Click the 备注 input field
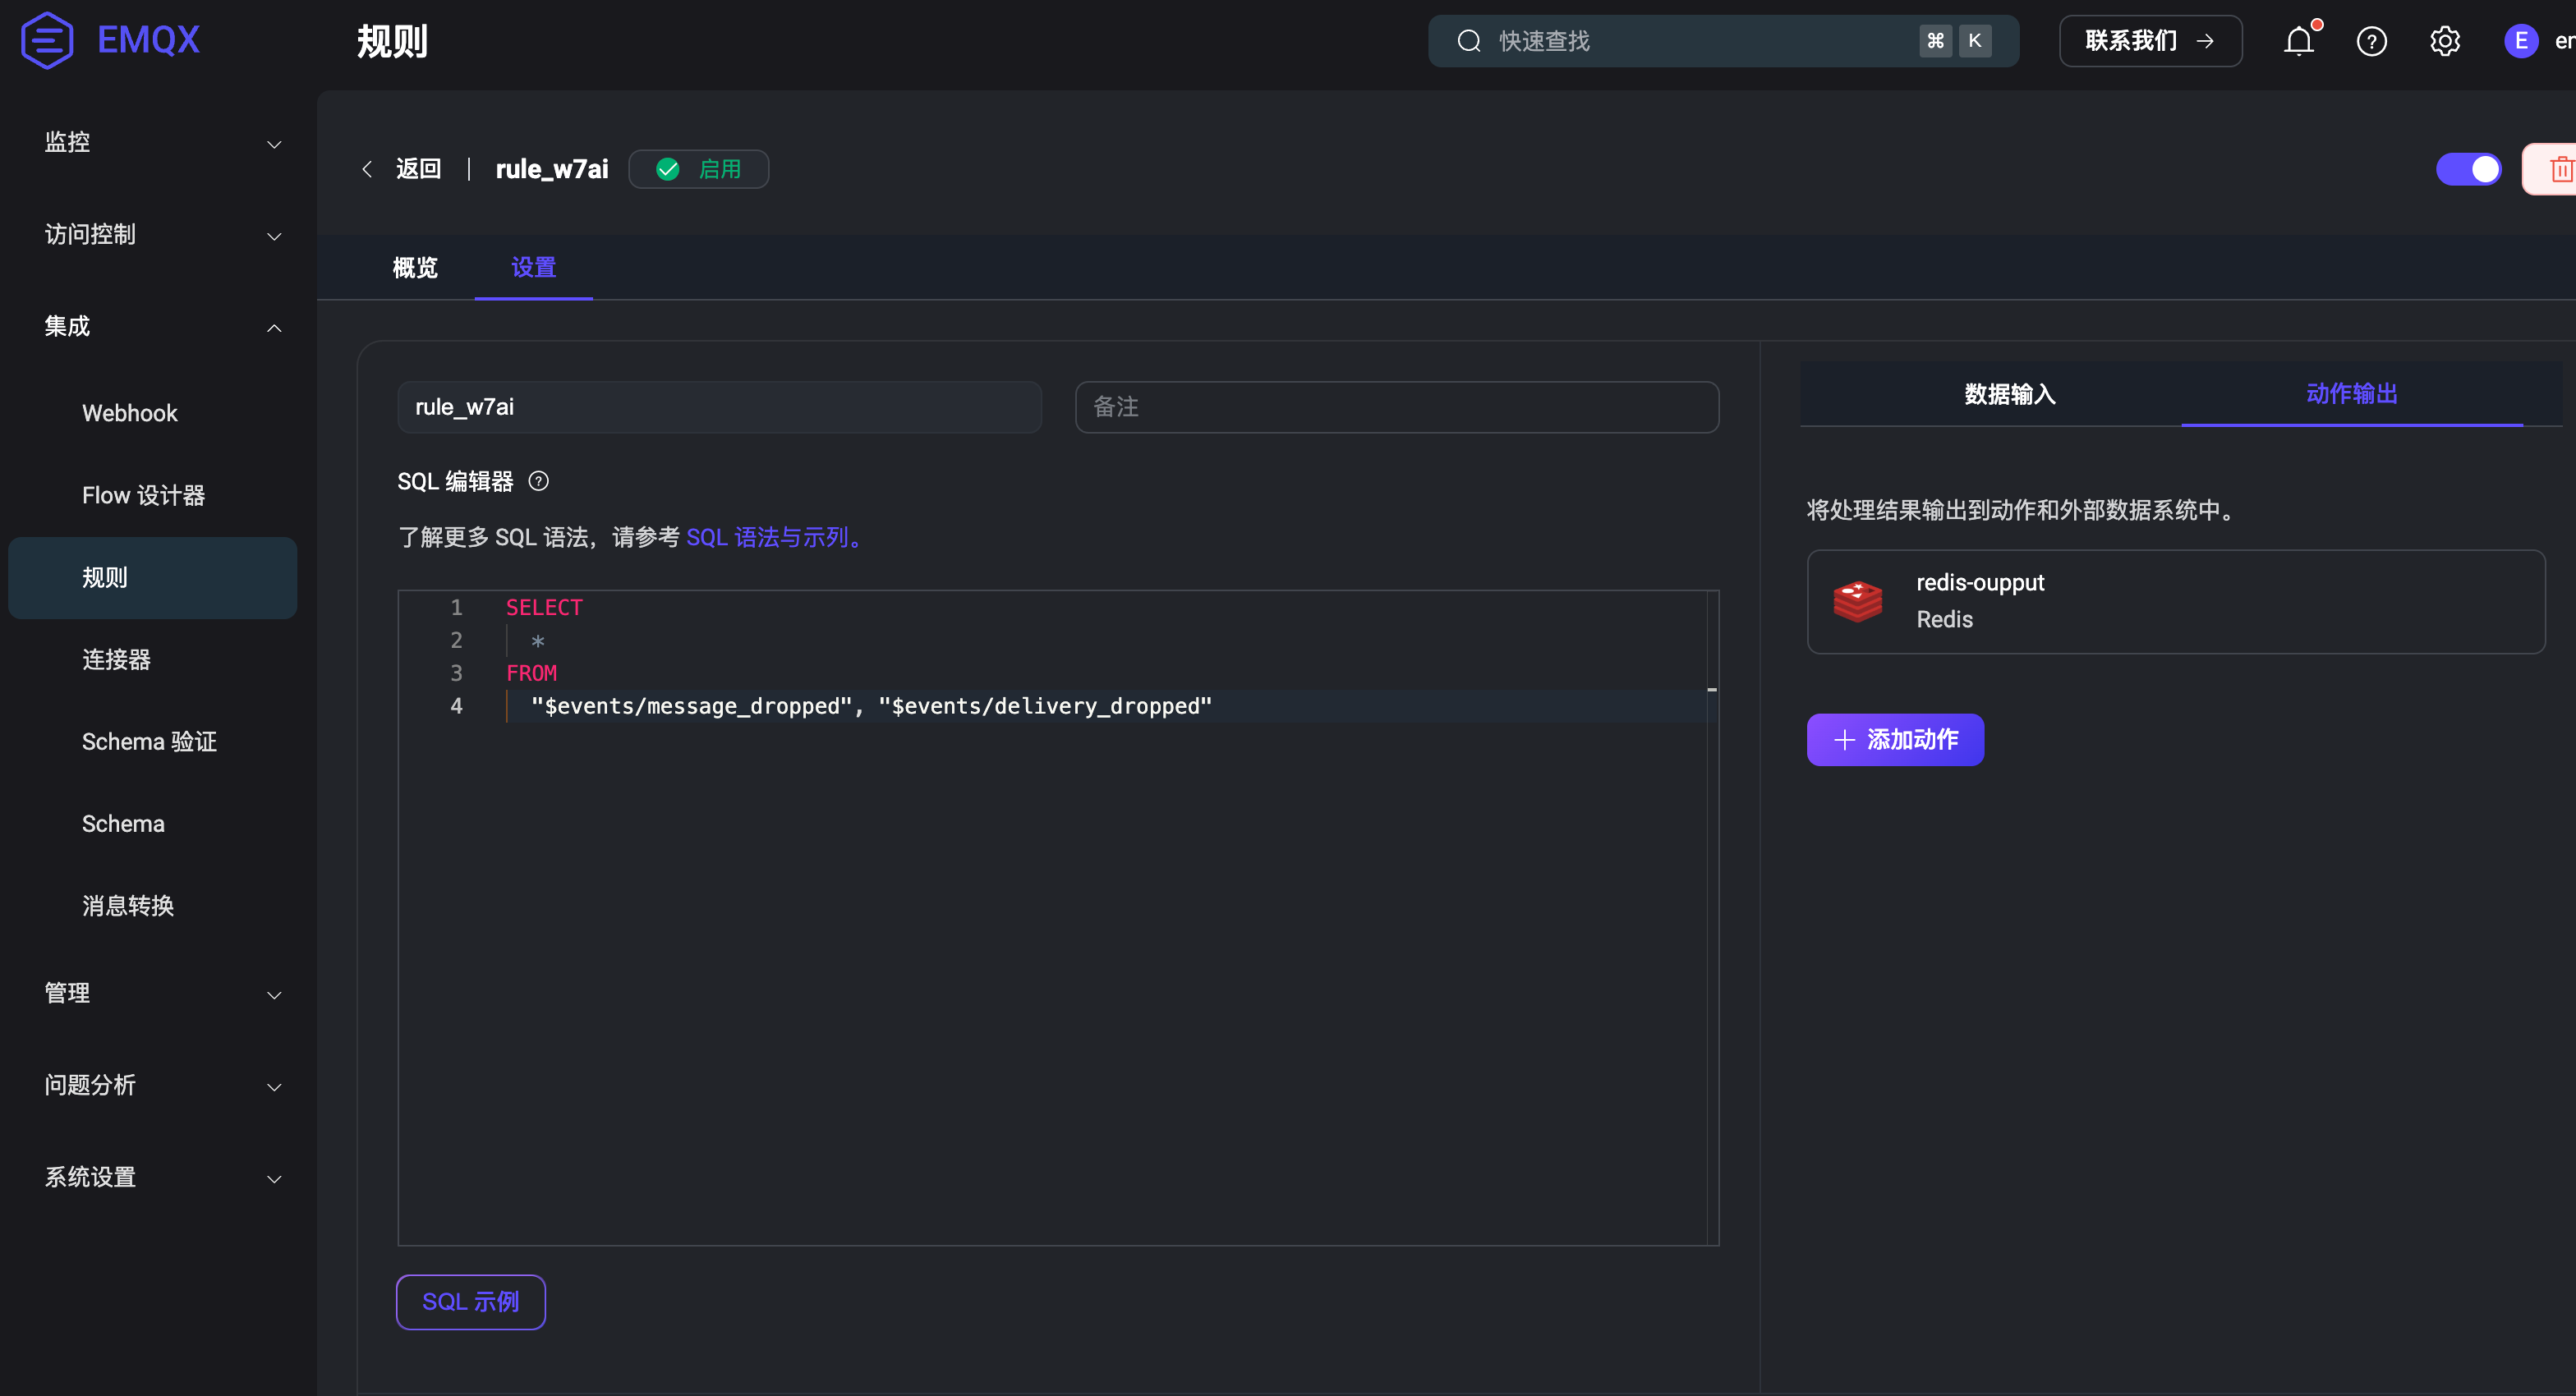This screenshot has width=2576, height=1396. point(1397,407)
